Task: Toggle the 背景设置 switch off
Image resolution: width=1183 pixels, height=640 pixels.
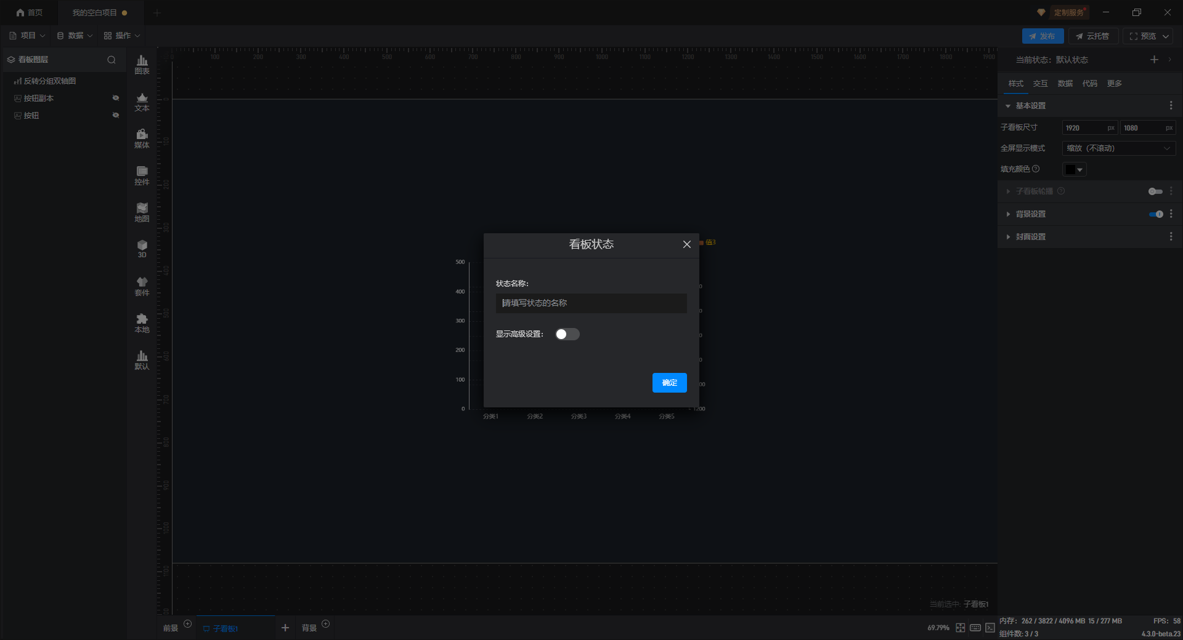Action: pos(1155,214)
